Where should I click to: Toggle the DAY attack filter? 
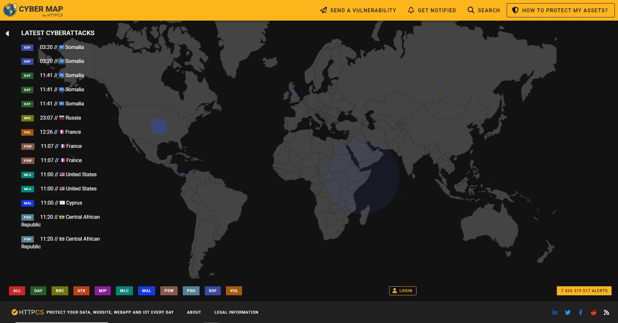(38, 290)
